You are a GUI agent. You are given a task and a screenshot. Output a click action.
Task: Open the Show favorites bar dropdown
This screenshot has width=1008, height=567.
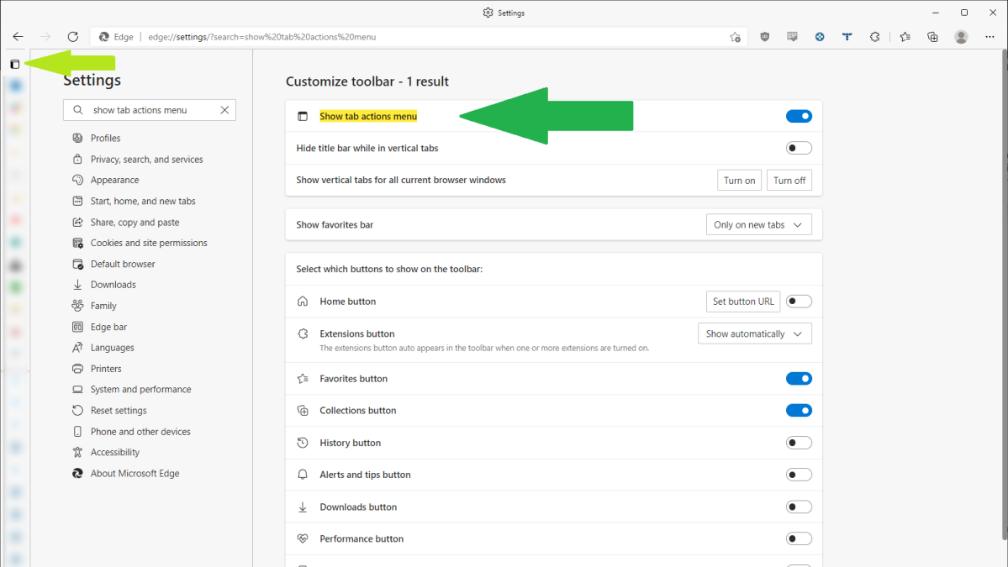[757, 224]
